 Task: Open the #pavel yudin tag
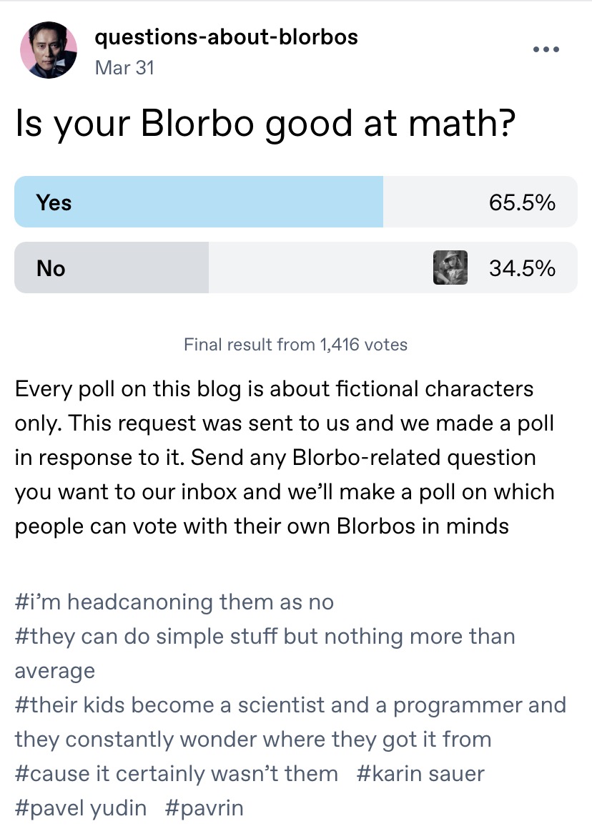point(80,808)
